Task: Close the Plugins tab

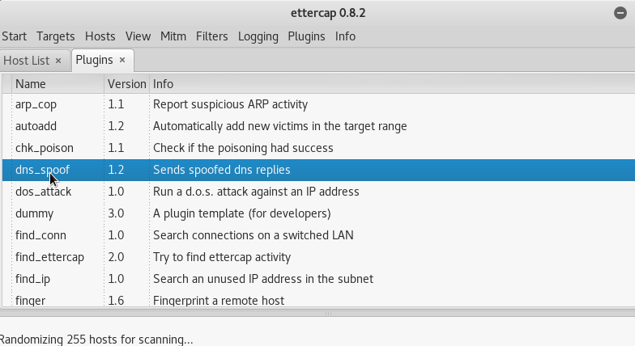Action: point(122,60)
